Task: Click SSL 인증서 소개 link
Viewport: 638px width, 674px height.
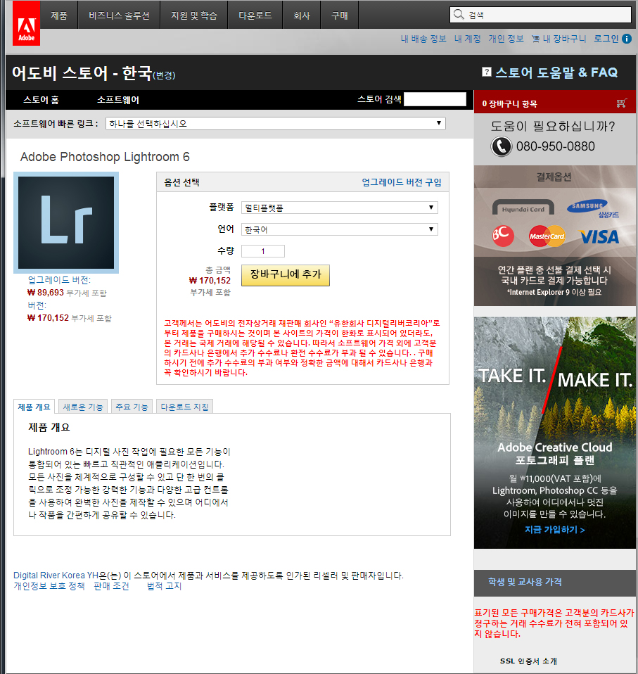Action: coord(528,661)
